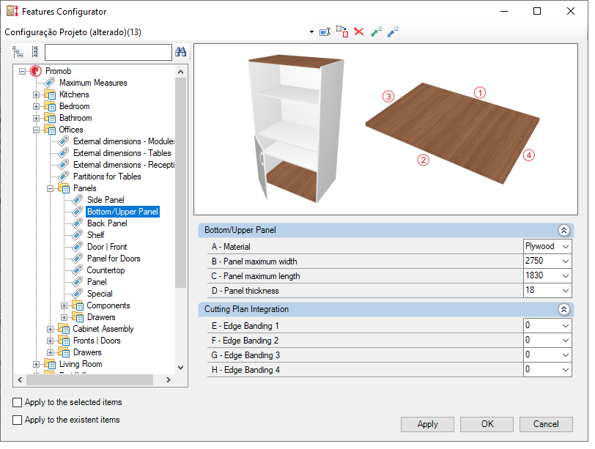Screen dimensions: 595x449
Task: Open the Edge Banding 4 dropdown
Action: [x=566, y=370]
